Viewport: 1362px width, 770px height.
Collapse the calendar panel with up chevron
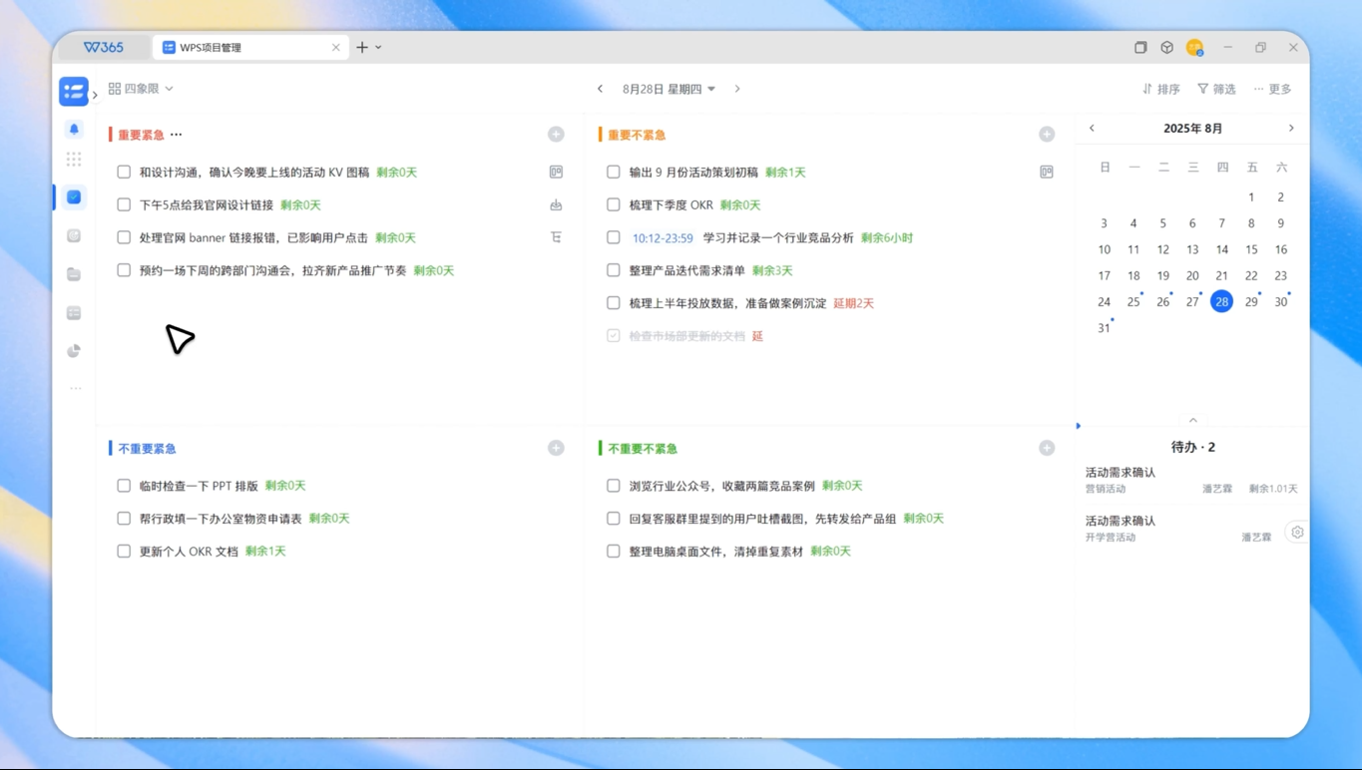(1192, 420)
